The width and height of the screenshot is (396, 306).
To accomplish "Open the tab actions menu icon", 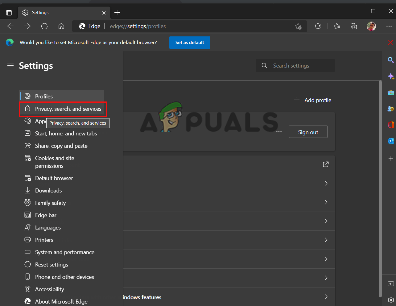I will click(x=9, y=13).
